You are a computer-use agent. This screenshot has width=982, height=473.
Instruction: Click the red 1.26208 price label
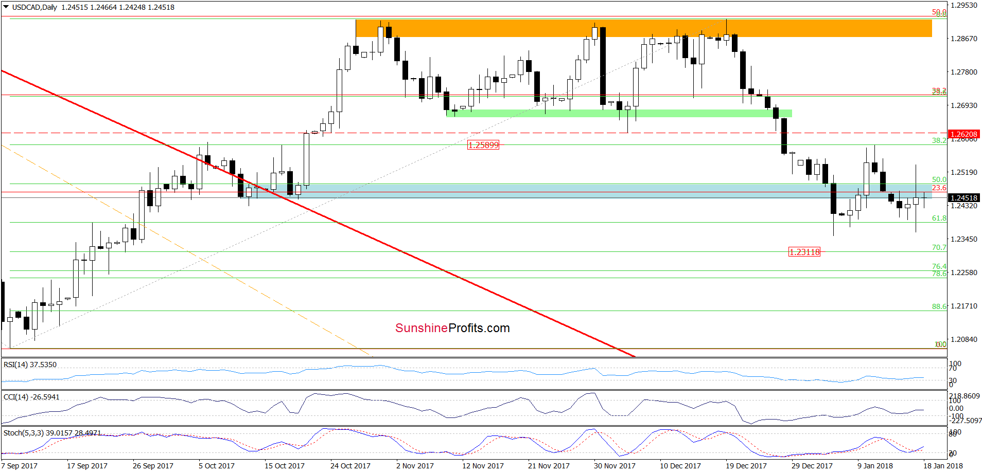click(x=964, y=134)
